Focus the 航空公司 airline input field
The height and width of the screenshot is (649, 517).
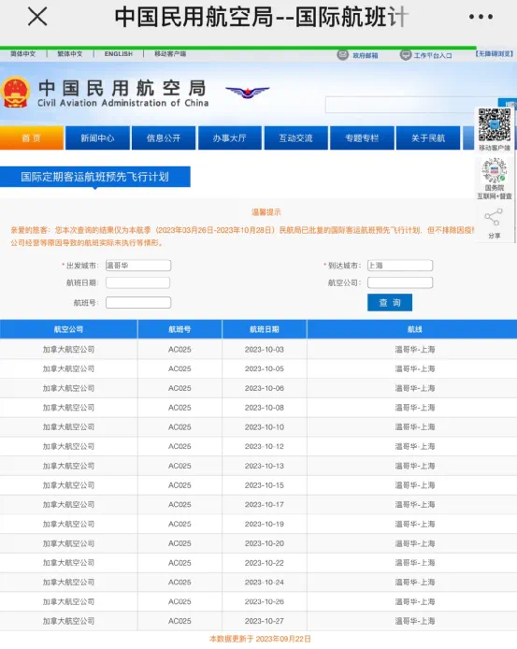(x=400, y=282)
